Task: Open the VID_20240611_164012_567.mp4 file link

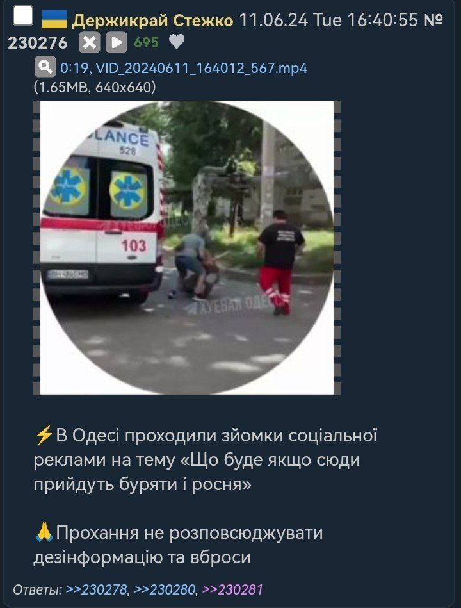Action: (184, 69)
